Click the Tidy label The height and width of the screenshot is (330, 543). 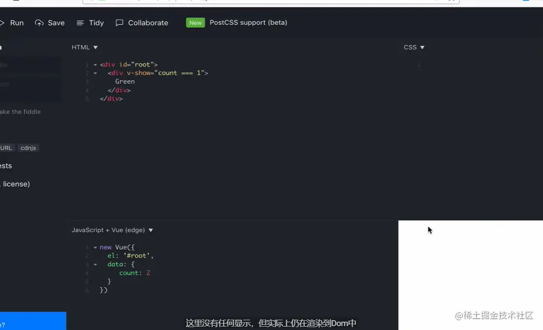(96, 23)
